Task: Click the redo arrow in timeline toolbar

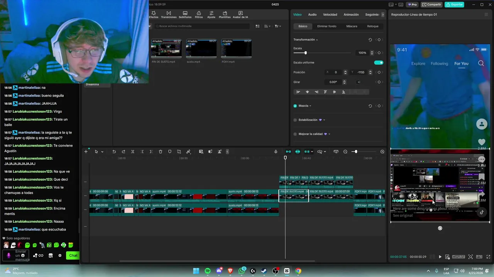Action: point(123,152)
